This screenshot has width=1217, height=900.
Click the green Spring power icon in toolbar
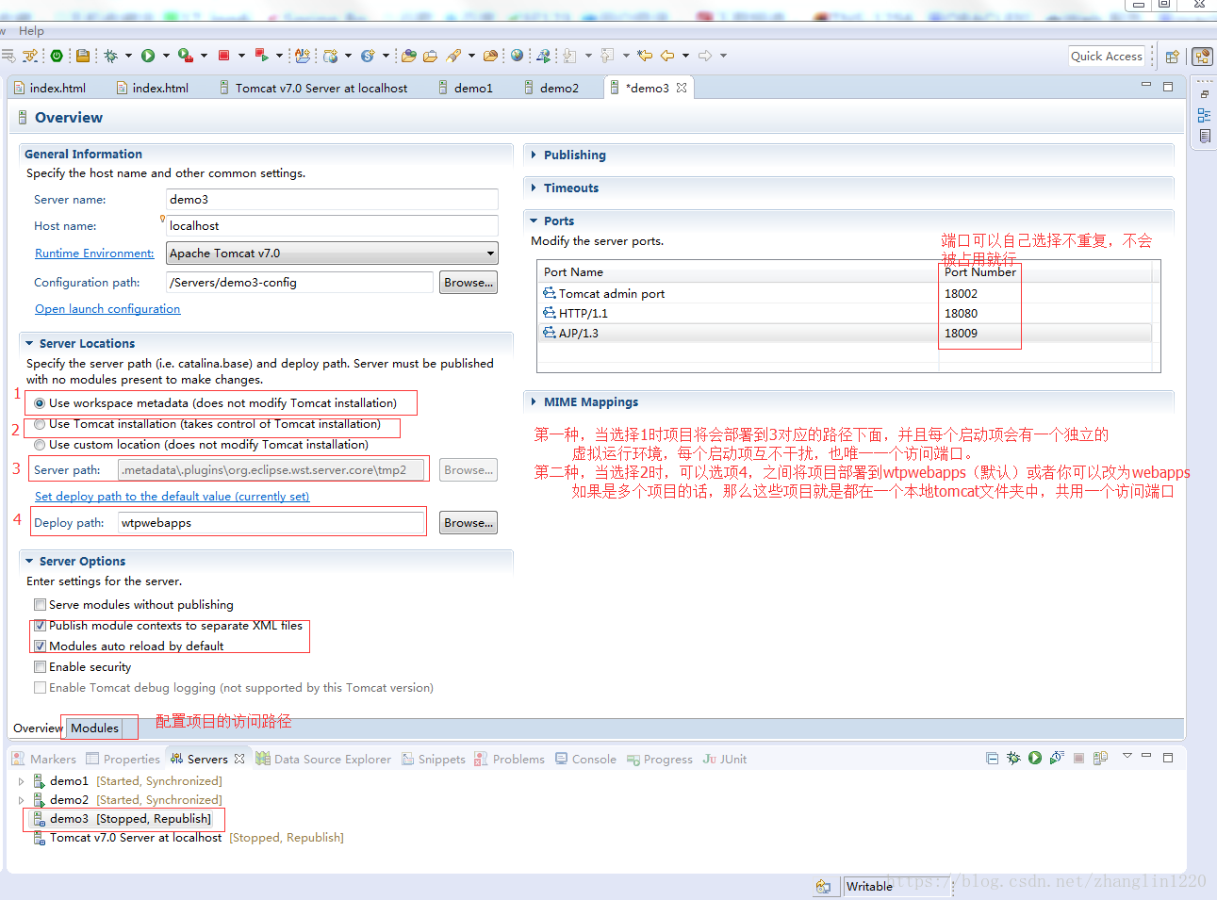pyautogui.click(x=57, y=56)
